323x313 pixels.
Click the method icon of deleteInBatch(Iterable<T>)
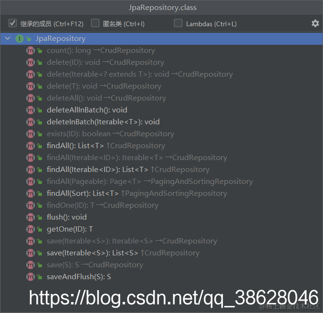coord(30,122)
